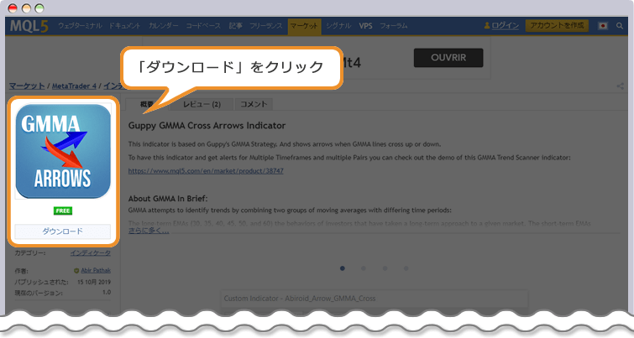Click the share icon near breadcrumbs
634x338 pixels.
(620, 86)
